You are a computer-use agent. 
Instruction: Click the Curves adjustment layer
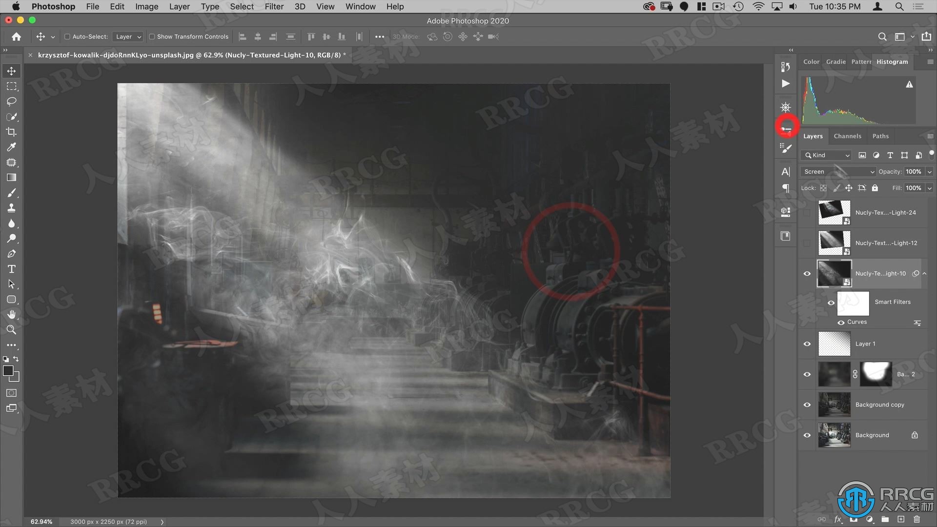(858, 321)
